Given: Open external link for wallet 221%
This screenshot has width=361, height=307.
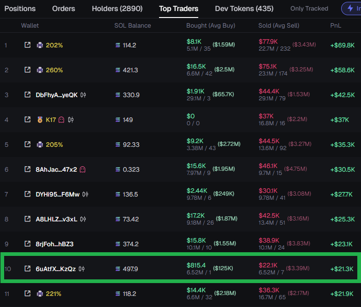Looking at the screenshot, I should [27, 293].
